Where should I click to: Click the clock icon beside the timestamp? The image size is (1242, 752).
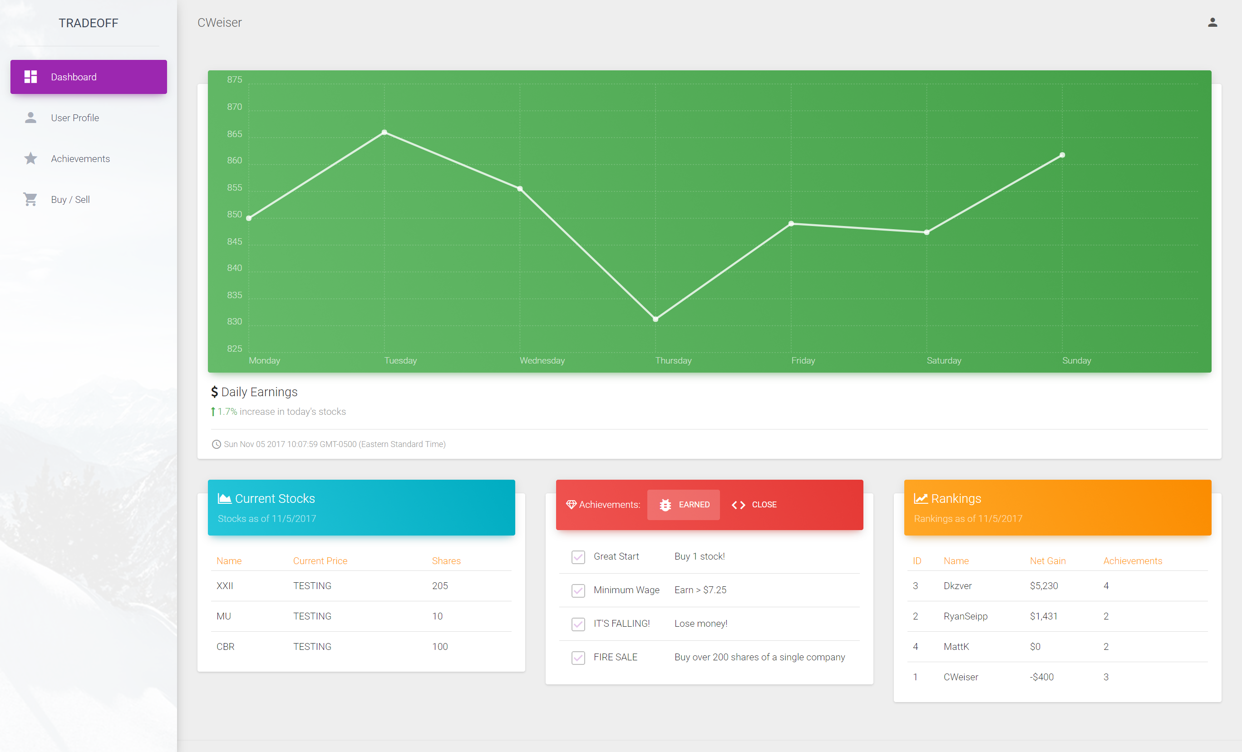pyautogui.click(x=216, y=444)
